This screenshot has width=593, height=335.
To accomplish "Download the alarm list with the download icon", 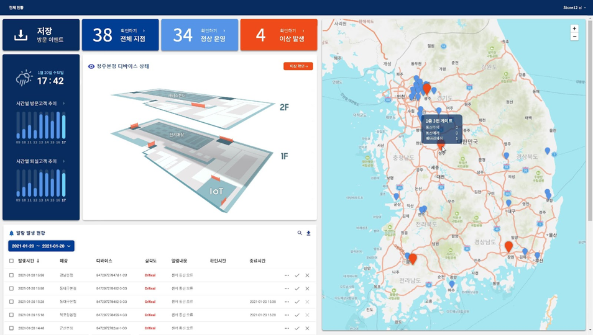I will tap(308, 233).
